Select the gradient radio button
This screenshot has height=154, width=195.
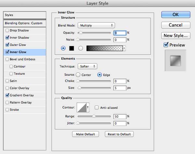coord(81,48)
